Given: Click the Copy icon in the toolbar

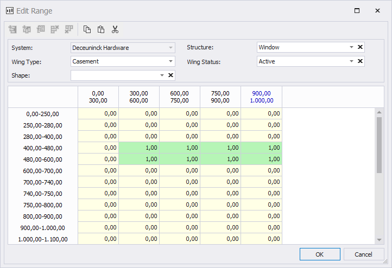Looking at the screenshot, I should (x=87, y=30).
